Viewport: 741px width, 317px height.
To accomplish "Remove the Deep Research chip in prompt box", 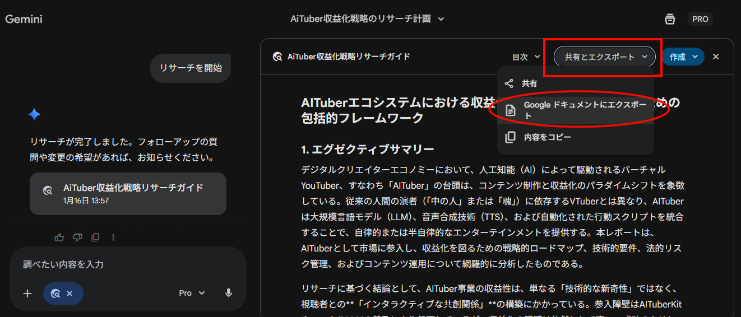I will click(x=70, y=293).
